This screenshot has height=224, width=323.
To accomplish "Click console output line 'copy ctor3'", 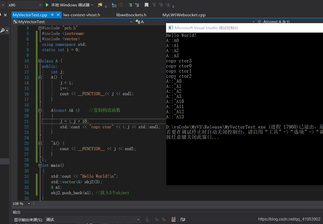I will tap(179, 61).
